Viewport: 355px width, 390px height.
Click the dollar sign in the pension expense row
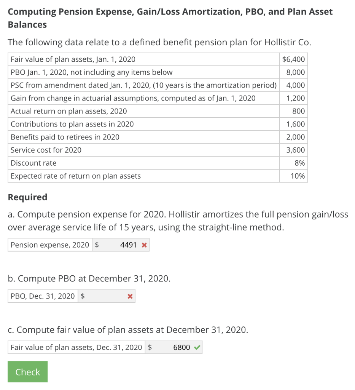97,245
